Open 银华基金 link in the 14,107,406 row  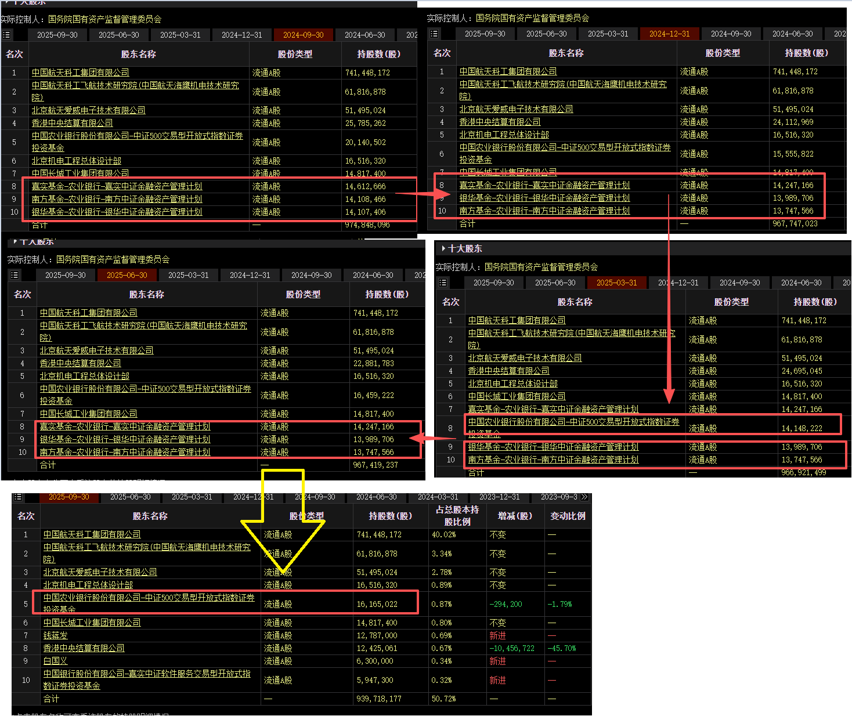tap(117, 212)
